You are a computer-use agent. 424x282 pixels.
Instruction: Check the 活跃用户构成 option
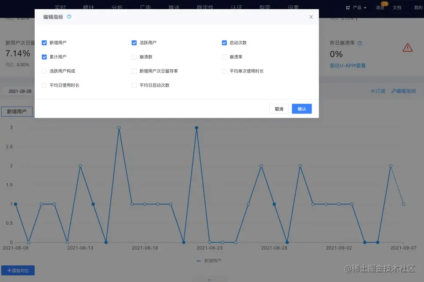[x=44, y=71]
